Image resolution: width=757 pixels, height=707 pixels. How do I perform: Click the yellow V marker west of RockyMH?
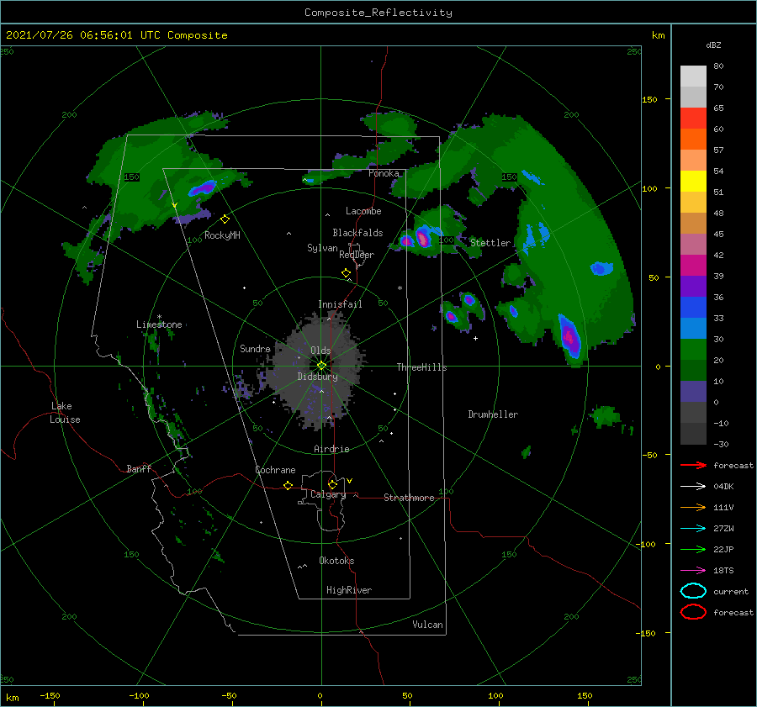coord(175,205)
